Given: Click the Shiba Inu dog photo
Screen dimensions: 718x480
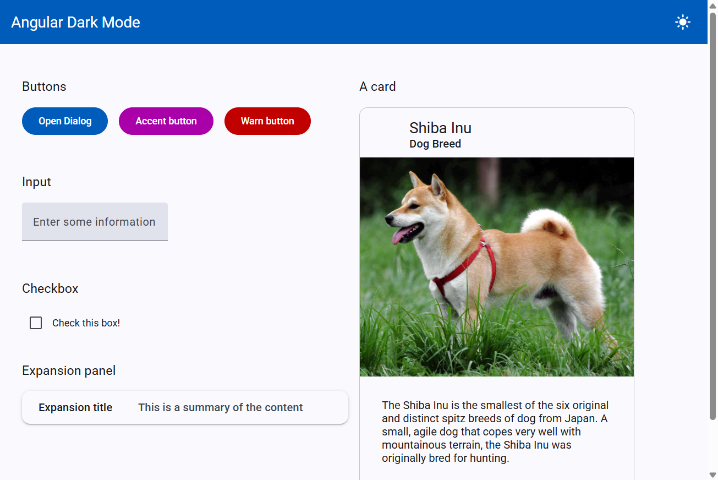Looking at the screenshot, I should click(497, 267).
